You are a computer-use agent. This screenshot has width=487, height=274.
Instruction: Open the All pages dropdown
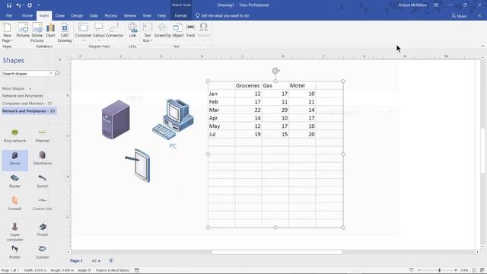coord(96,260)
